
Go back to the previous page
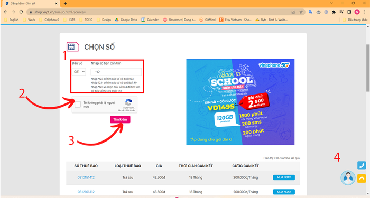(x=6, y=12)
